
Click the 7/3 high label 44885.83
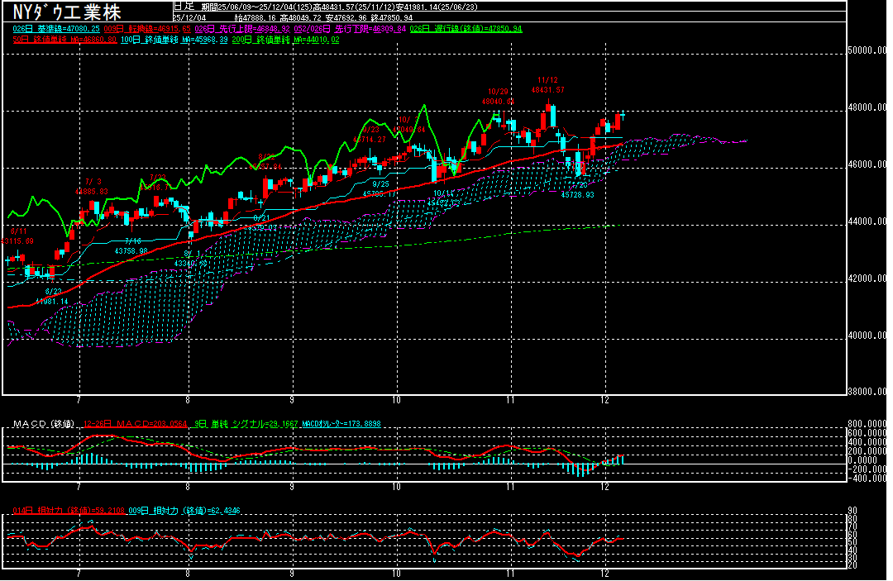(92, 187)
